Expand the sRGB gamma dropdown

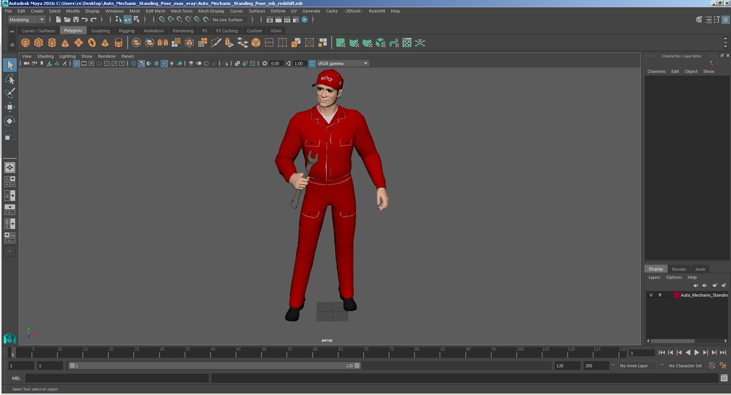click(x=365, y=63)
